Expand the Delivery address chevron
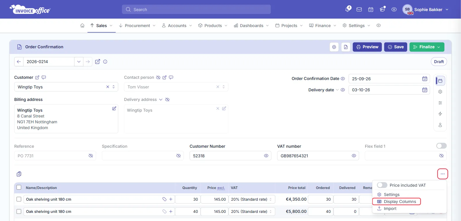 [161, 99]
